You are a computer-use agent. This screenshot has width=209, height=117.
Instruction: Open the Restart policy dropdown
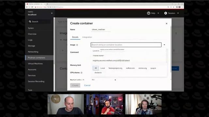pyautogui.click(x=104, y=80)
